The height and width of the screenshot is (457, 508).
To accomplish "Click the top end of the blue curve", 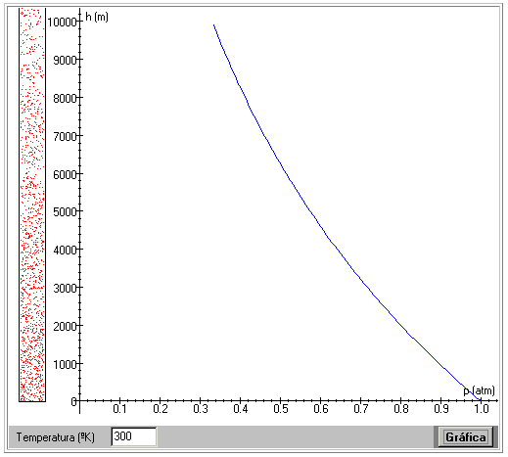I will coord(214,25).
